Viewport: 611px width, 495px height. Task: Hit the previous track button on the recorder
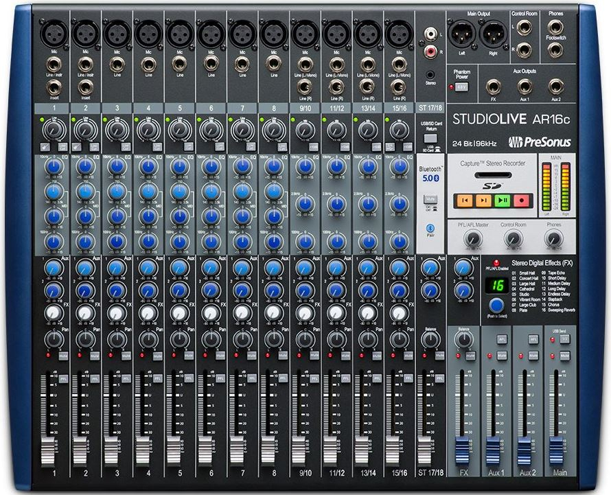click(465, 200)
